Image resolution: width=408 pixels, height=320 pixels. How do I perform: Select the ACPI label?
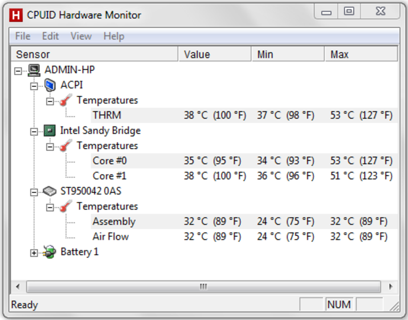71,85
